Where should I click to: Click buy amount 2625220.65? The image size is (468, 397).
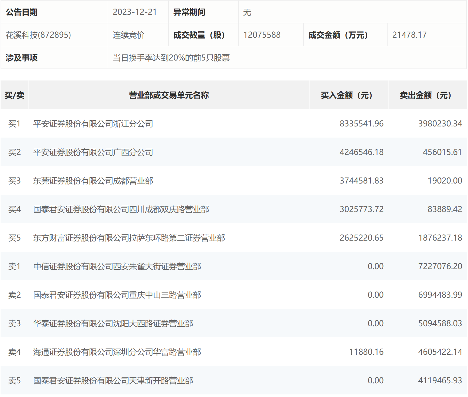pyautogui.click(x=362, y=238)
